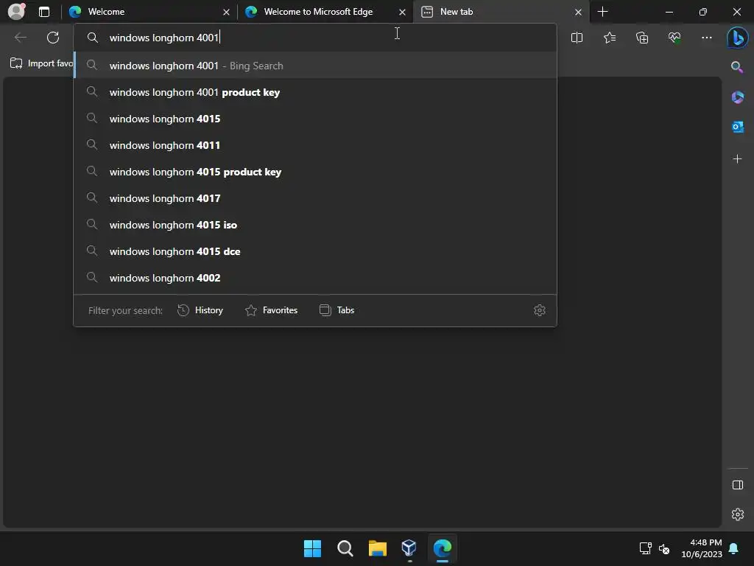Toggle the sidebar hide panel icon
Viewport: 754px width, 566px height.
click(x=737, y=485)
